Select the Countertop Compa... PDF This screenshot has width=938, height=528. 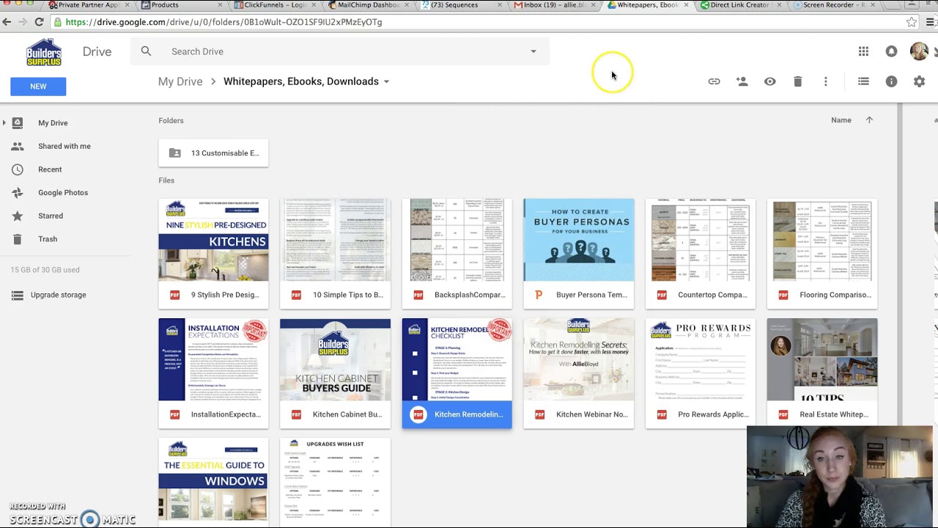pos(701,254)
